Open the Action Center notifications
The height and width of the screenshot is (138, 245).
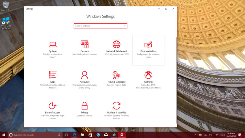(x=240, y=135)
